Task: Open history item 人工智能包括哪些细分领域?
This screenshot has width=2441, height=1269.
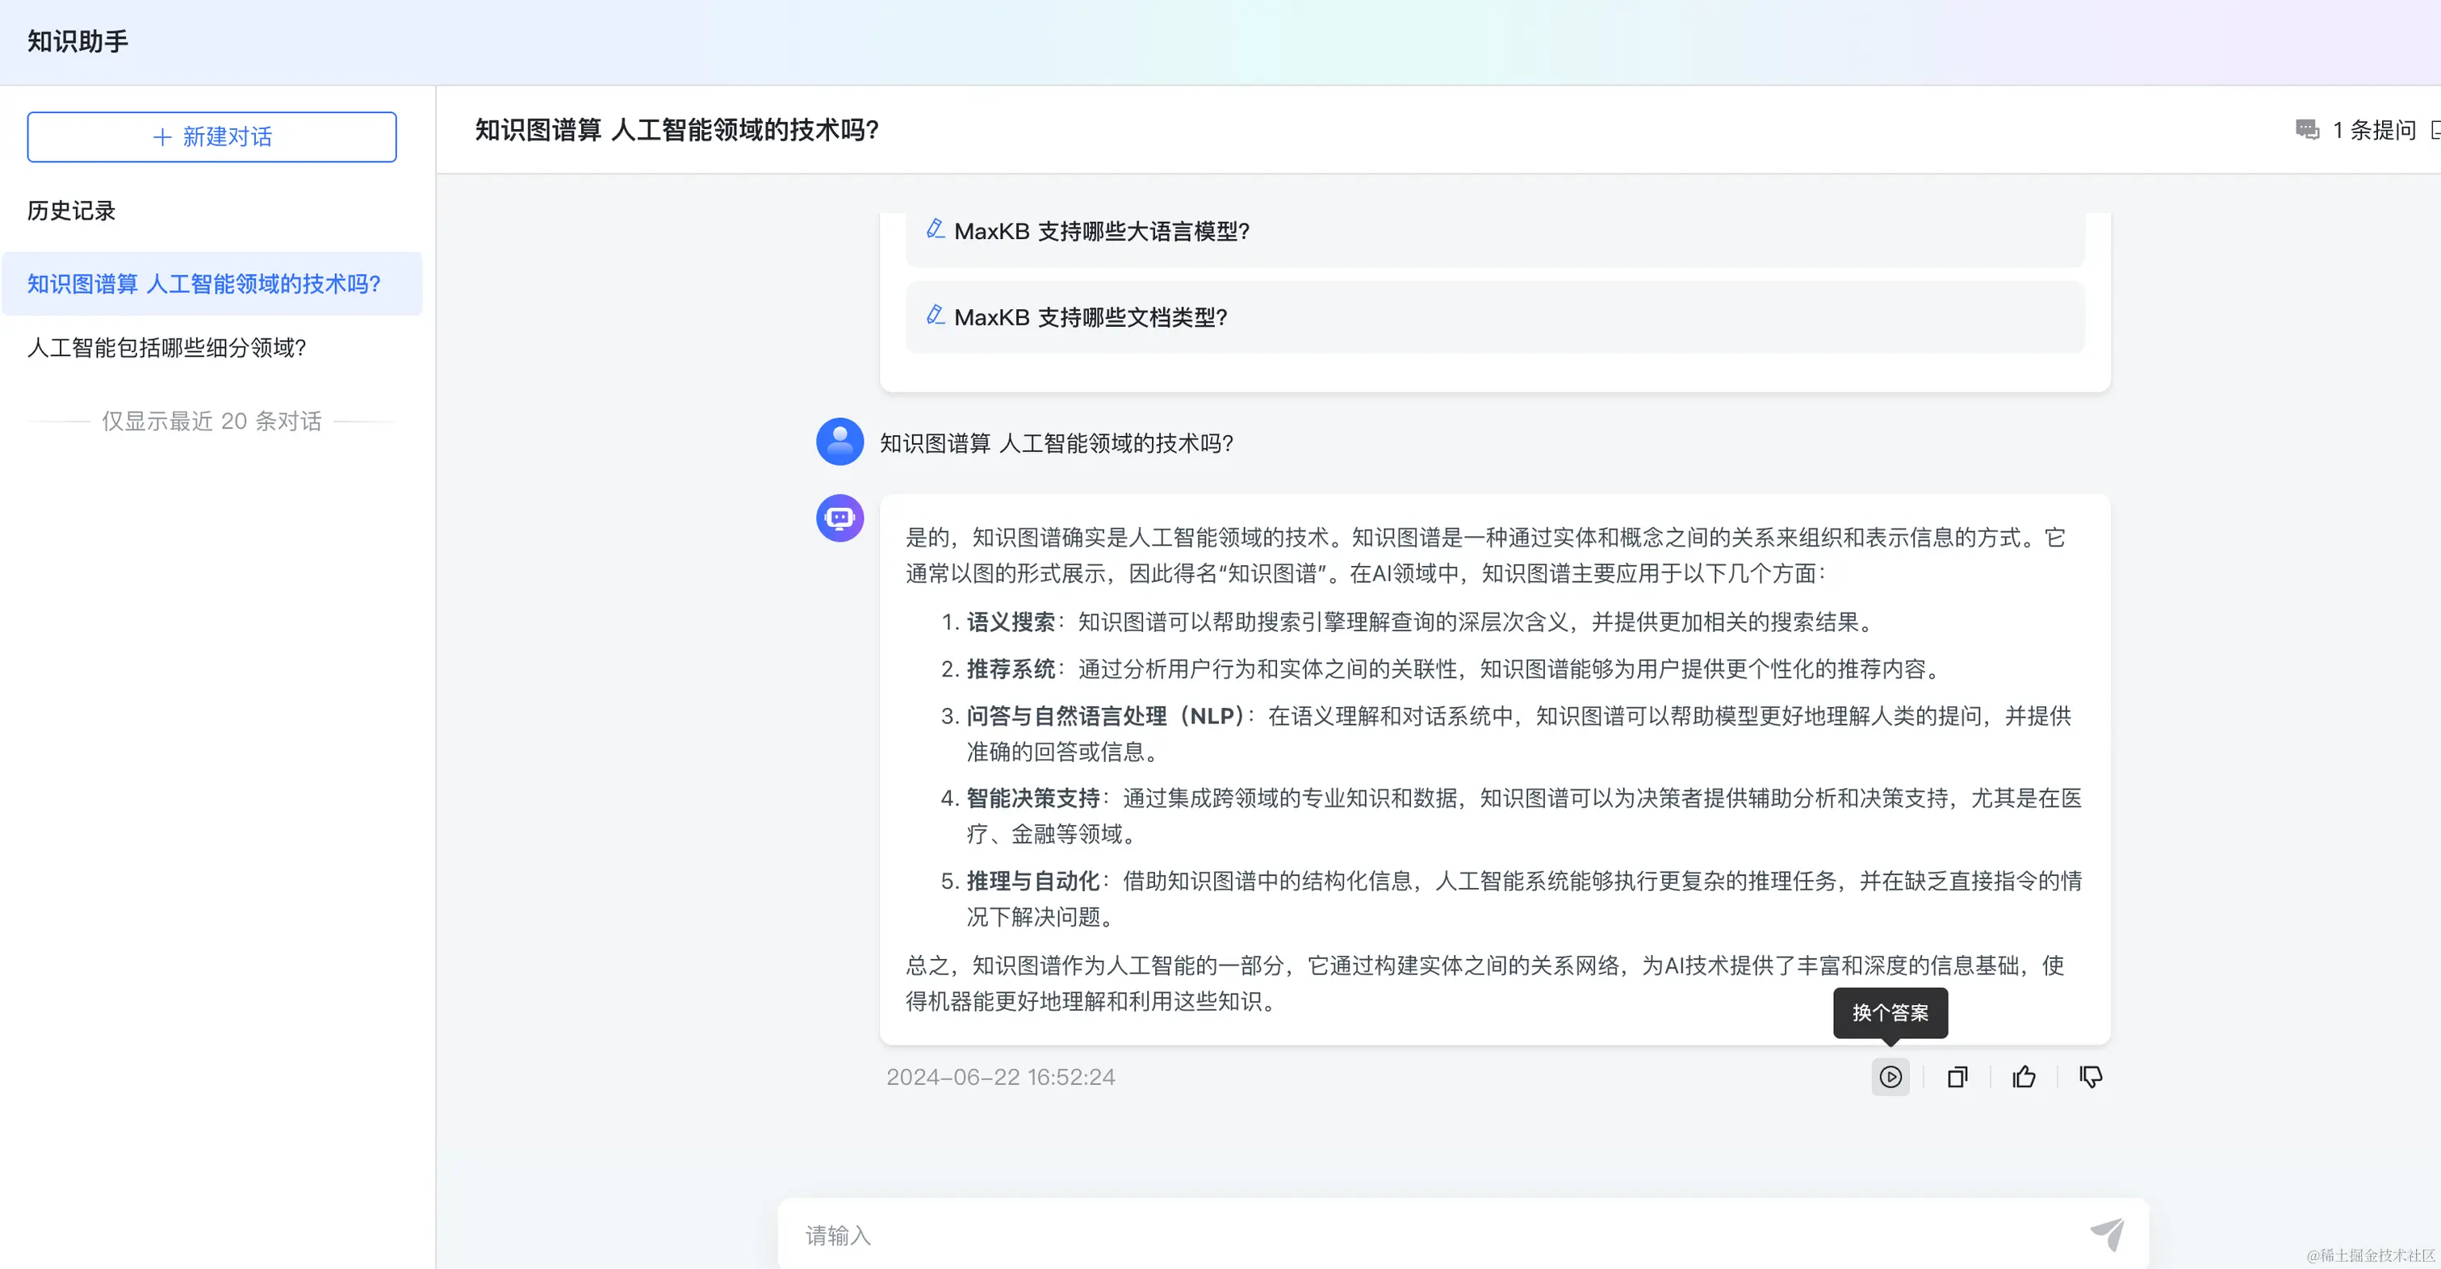Action: tap(167, 348)
